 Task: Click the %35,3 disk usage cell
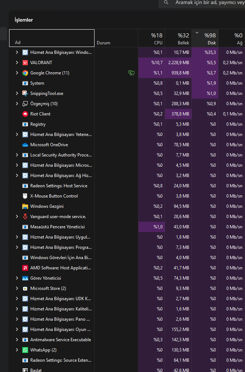(205, 52)
